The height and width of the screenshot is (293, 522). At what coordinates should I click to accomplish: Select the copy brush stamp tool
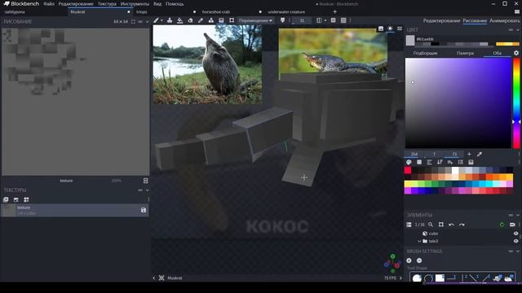click(170, 20)
